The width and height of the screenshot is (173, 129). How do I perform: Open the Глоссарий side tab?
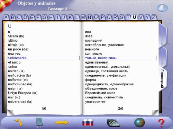[x=162, y=79]
